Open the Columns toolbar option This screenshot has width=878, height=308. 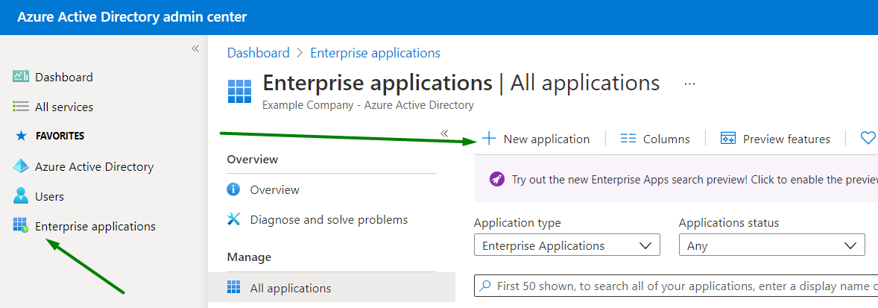click(656, 139)
